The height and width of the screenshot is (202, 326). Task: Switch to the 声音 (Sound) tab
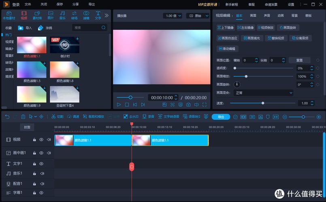[x=267, y=16]
